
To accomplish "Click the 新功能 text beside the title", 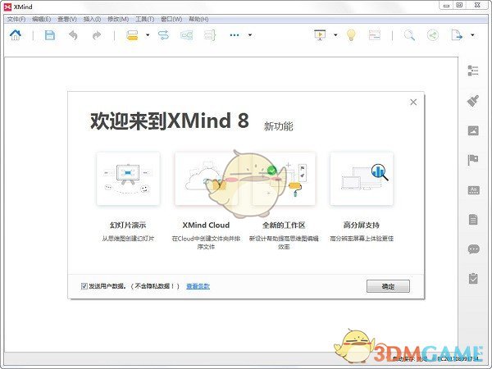I will [279, 126].
